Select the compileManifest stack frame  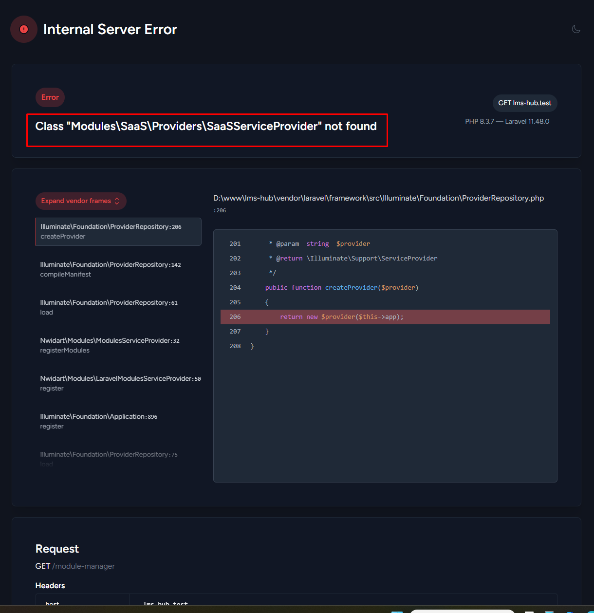pyautogui.click(x=118, y=269)
